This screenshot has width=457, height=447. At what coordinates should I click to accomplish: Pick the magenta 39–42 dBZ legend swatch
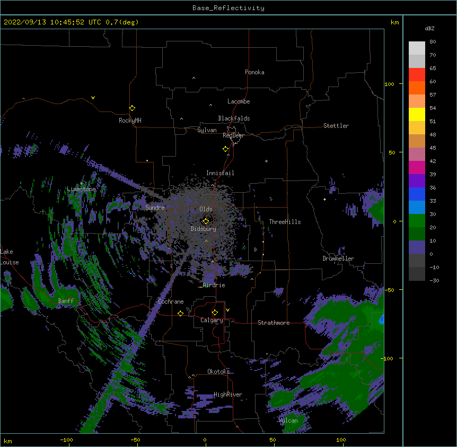(x=417, y=167)
